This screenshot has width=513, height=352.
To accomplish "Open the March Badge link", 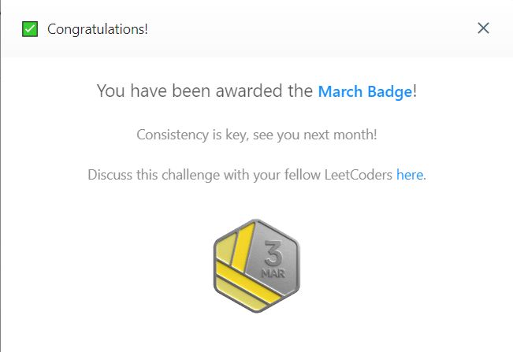I will tap(365, 91).
